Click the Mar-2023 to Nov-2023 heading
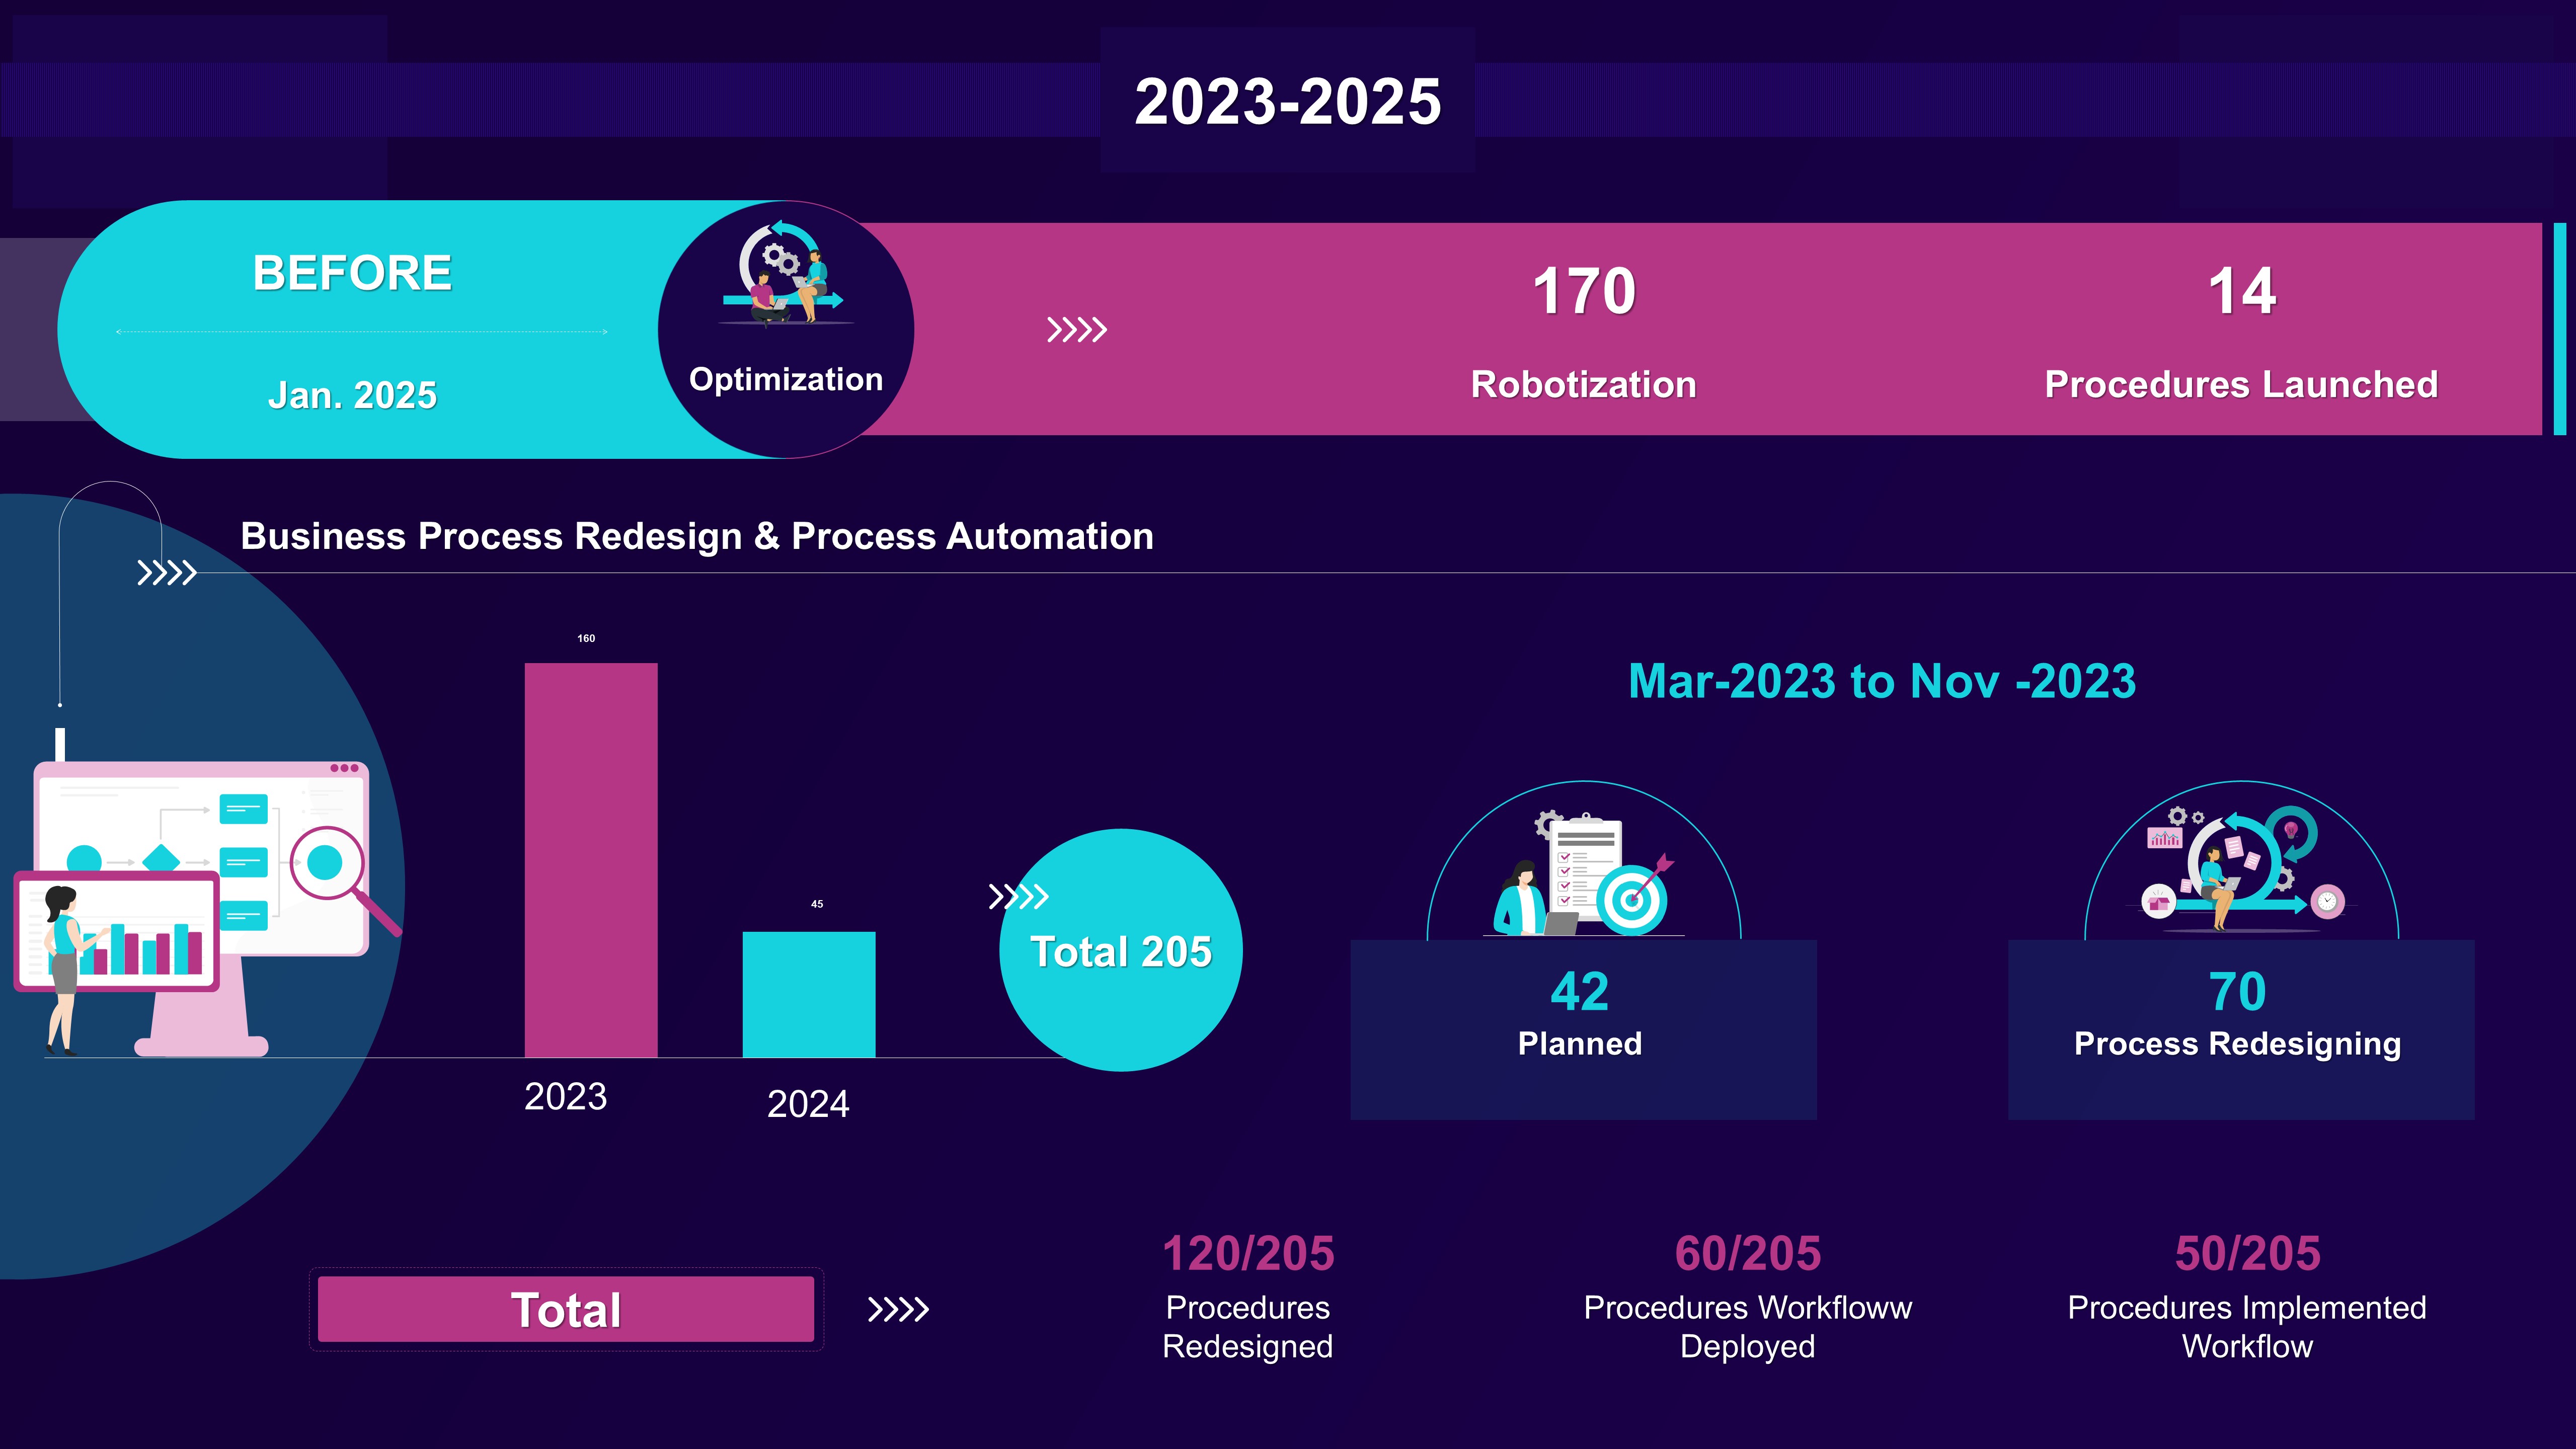Screen dimensions: 2576x1449 click(1881, 681)
